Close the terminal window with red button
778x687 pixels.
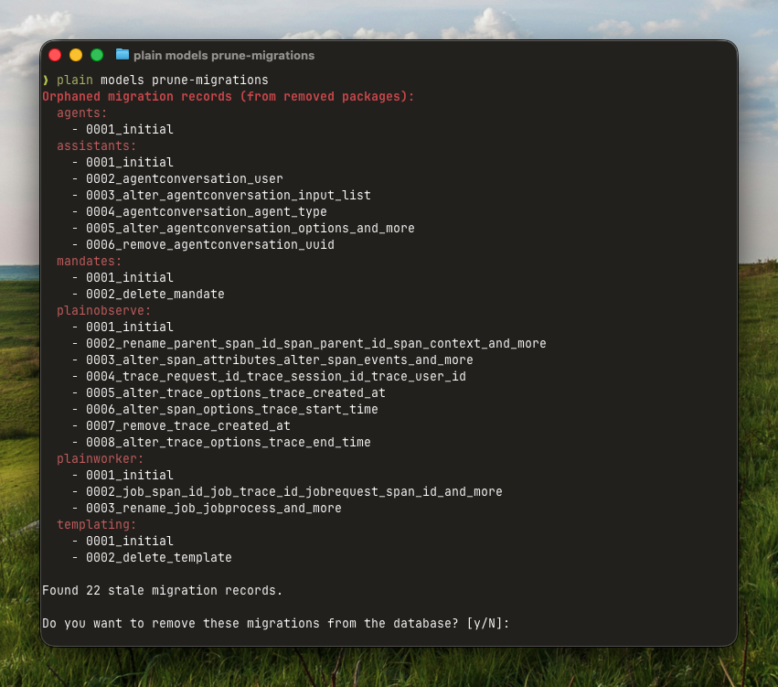point(55,55)
